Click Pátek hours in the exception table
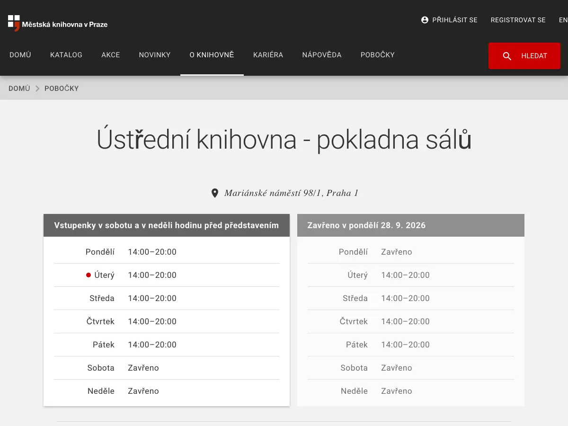The width and height of the screenshot is (568, 426). coord(405,345)
